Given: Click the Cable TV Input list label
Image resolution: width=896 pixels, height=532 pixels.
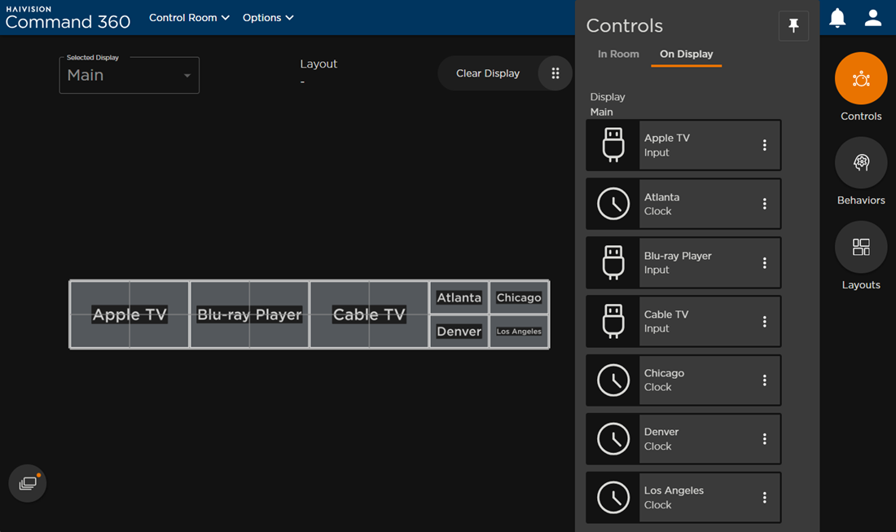Looking at the screenshot, I should 666,321.
